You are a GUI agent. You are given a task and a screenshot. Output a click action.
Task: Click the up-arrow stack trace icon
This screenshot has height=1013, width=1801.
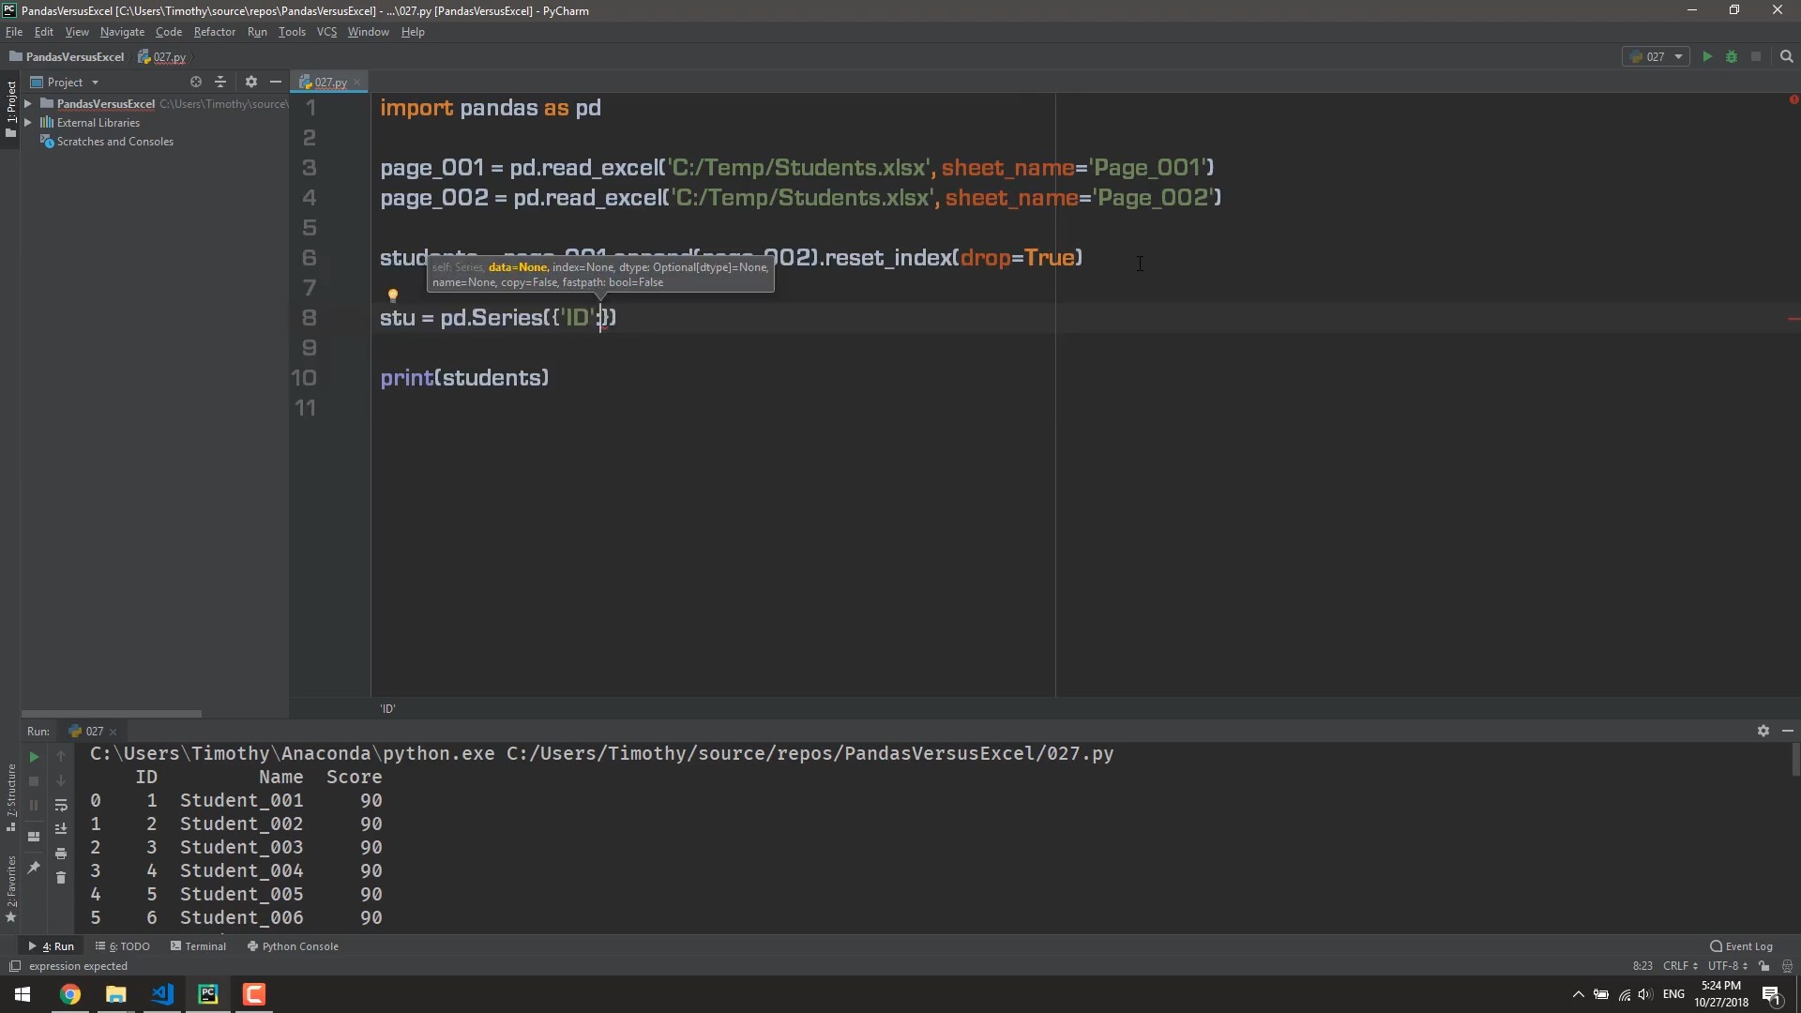(61, 756)
